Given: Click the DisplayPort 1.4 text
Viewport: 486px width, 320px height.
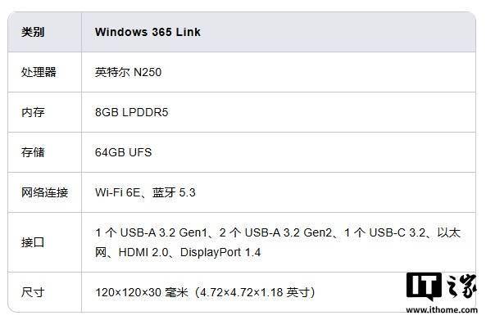Looking at the screenshot, I should point(220,252).
